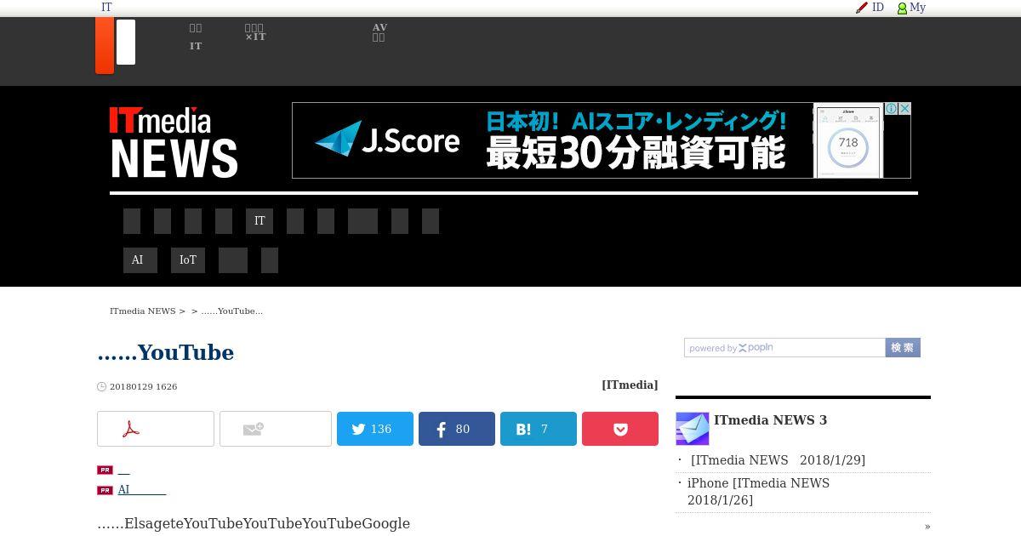
Task: Click the newsletter envelope icon
Action: pyautogui.click(x=693, y=429)
